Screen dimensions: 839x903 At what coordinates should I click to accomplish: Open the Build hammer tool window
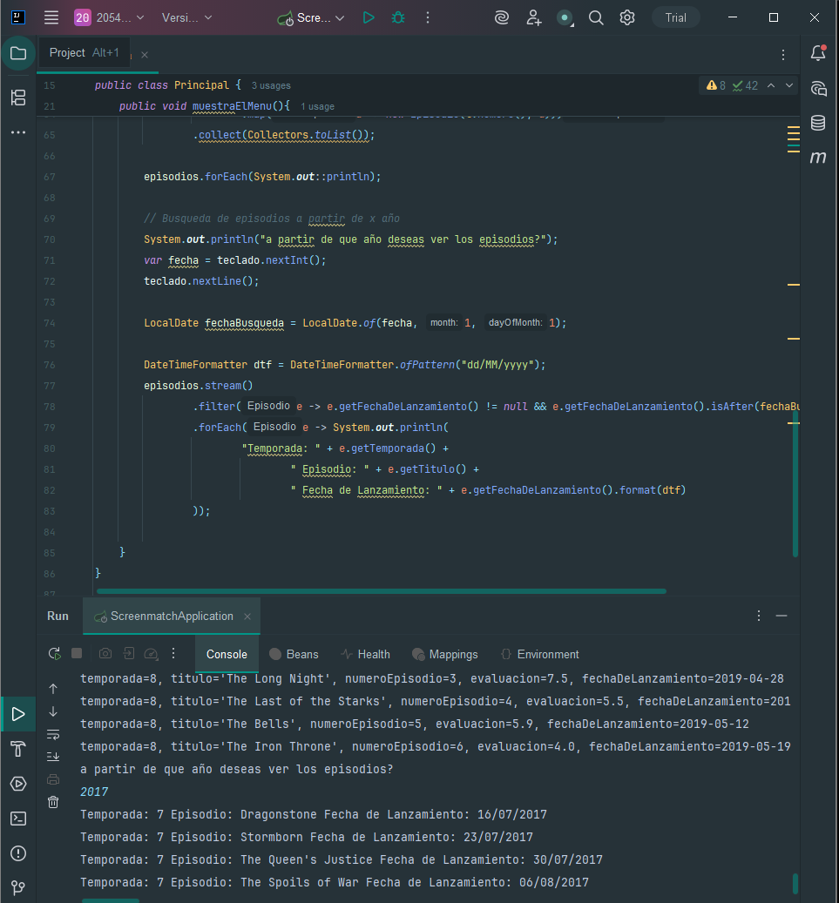click(x=18, y=749)
